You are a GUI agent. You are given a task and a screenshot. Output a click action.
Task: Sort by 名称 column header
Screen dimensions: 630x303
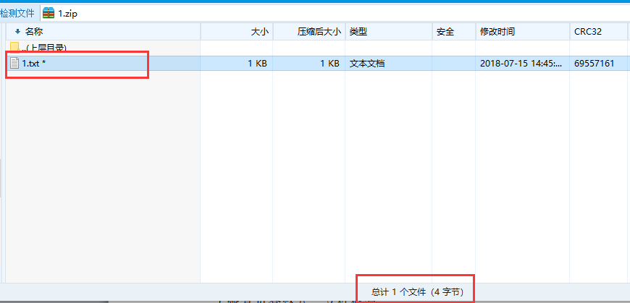(104, 32)
